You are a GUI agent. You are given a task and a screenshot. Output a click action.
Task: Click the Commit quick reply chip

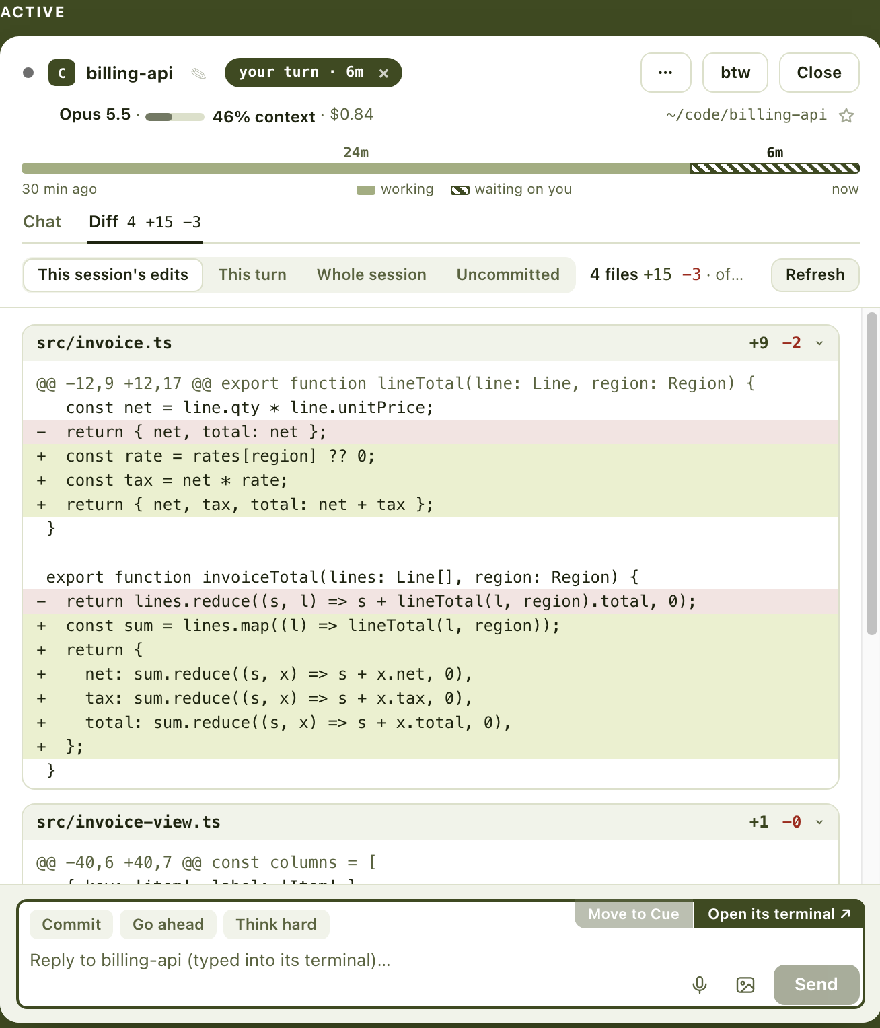[x=71, y=924]
